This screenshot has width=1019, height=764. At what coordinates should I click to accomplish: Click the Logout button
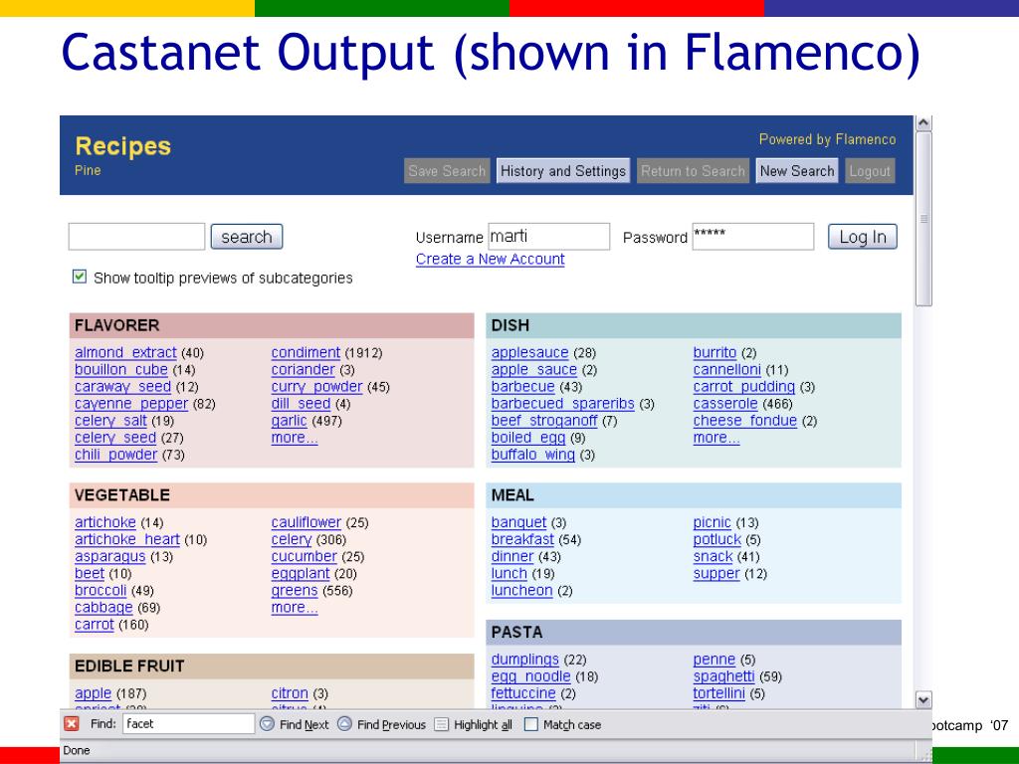(x=870, y=171)
